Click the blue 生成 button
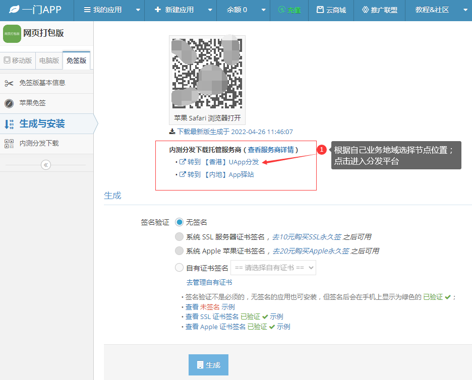The height and width of the screenshot is (380, 472). click(x=208, y=365)
